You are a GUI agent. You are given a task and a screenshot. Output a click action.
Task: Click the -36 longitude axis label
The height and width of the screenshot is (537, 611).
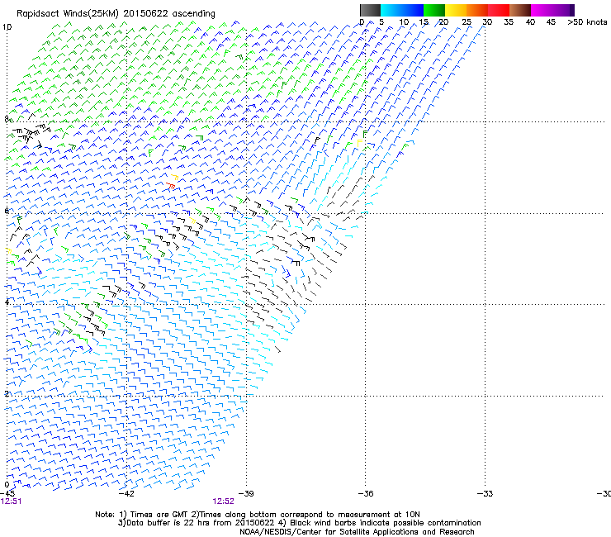pyautogui.click(x=366, y=494)
